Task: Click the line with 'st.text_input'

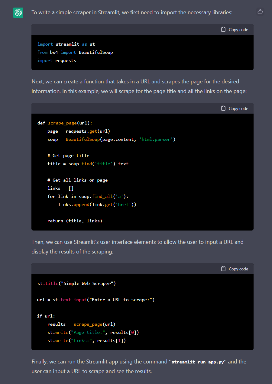Action: click(96, 300)
